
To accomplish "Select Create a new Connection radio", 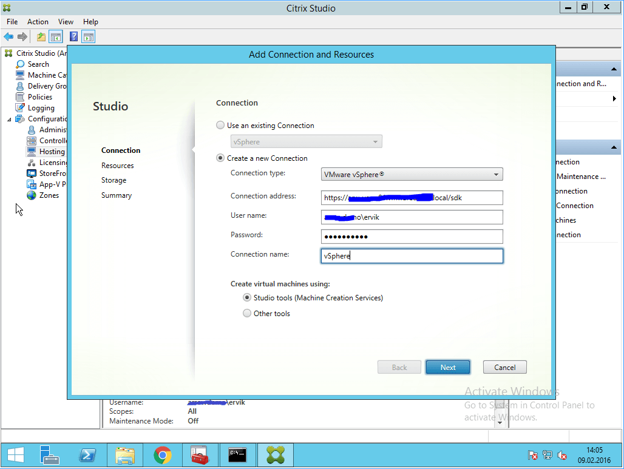I will pyautogui.click(x=220, y=158).
